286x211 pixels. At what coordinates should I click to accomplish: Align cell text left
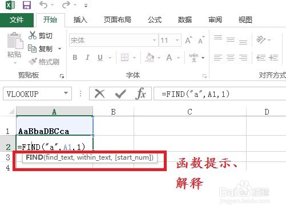(x=218, y=58)
